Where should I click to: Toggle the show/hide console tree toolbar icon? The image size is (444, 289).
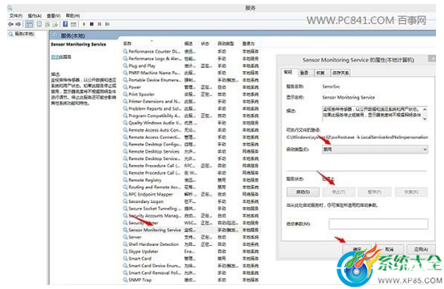coord(30,24)
